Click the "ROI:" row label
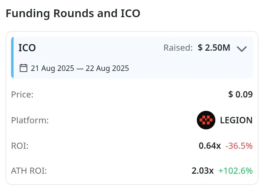This screenshot has width=264, height=192. click(20, 146)
